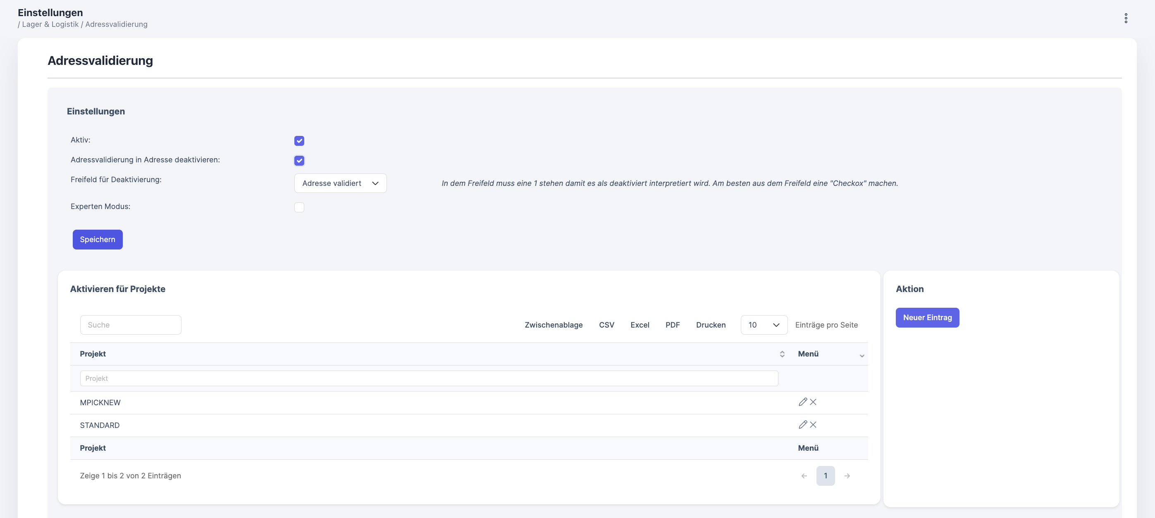This screenshot has height=518, width=1155.
Task: Delete the STANDARD project entry
Action: [x=814, y=424]
